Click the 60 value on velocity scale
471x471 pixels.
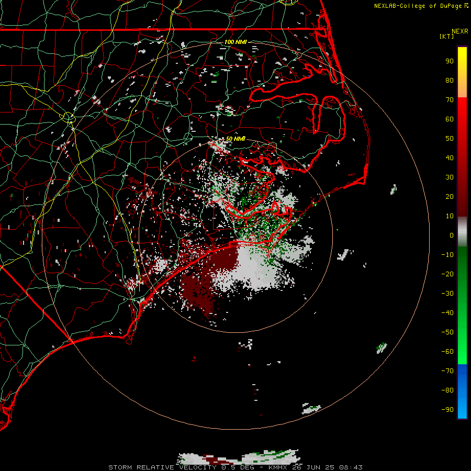point(450,119)
